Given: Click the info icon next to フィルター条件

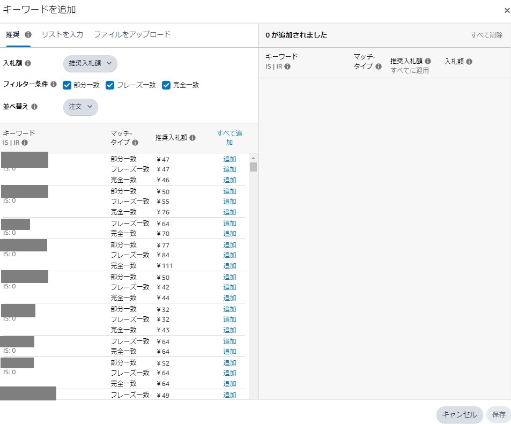Looking at the screenshot, I should coord(54,84).
